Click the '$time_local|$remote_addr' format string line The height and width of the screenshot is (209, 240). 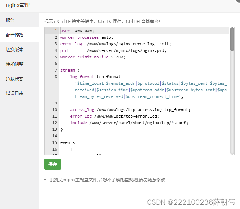click(151, 83)
